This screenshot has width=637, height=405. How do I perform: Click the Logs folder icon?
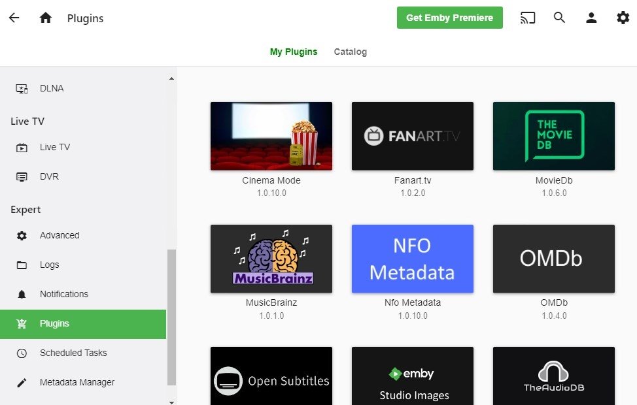point(22,265)
